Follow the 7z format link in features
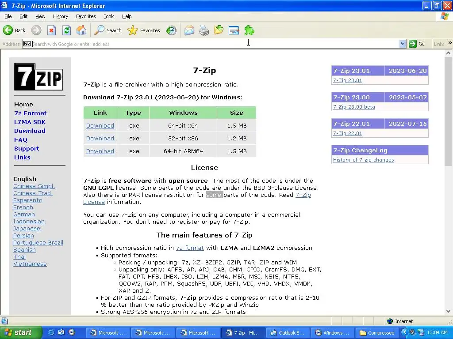453x339 pixels. tap(190, 248)
